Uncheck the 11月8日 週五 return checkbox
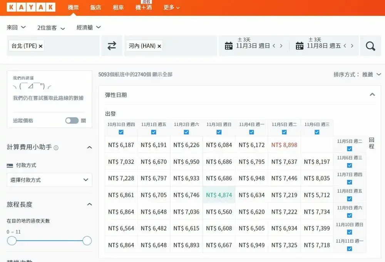This screenshot has height=262, width=385. (x=350, y=199)
